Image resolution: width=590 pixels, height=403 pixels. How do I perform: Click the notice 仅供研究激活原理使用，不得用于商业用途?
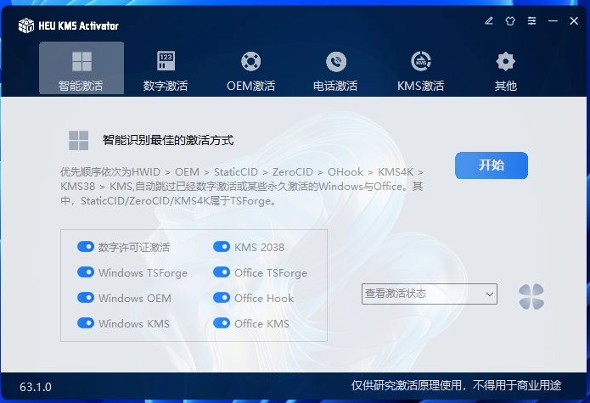tap(456, 385)
